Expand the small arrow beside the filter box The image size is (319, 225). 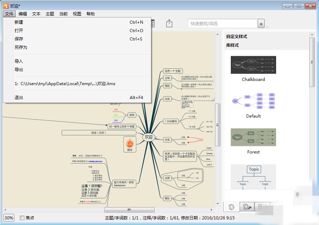point(267,27)
